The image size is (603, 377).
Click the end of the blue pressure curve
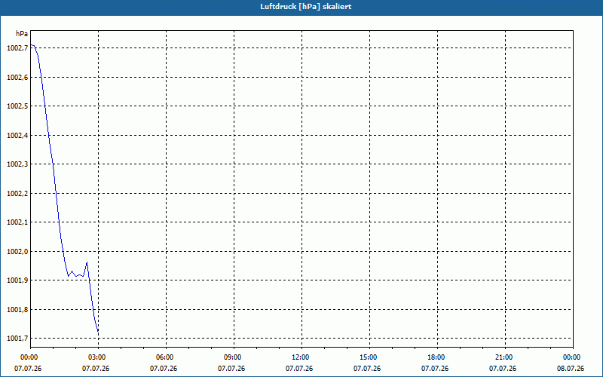click(98, 332)
